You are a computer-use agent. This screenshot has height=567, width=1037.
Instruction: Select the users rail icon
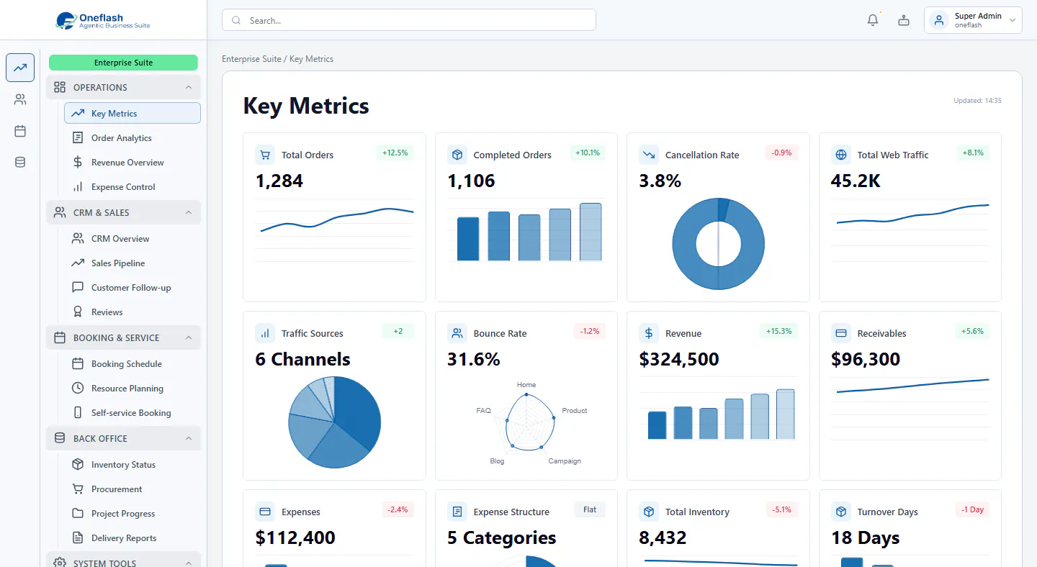pos(20,99)
